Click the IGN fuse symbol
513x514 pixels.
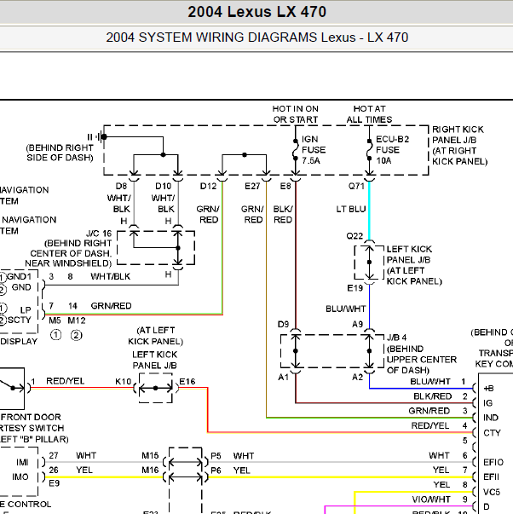point(296,150)
